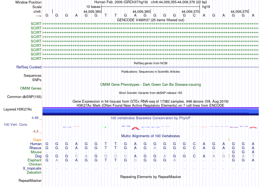Click the GENCODE V49lift37 track title
The width and height of the screenshot is (259, 187).
(x=150, y=20)
